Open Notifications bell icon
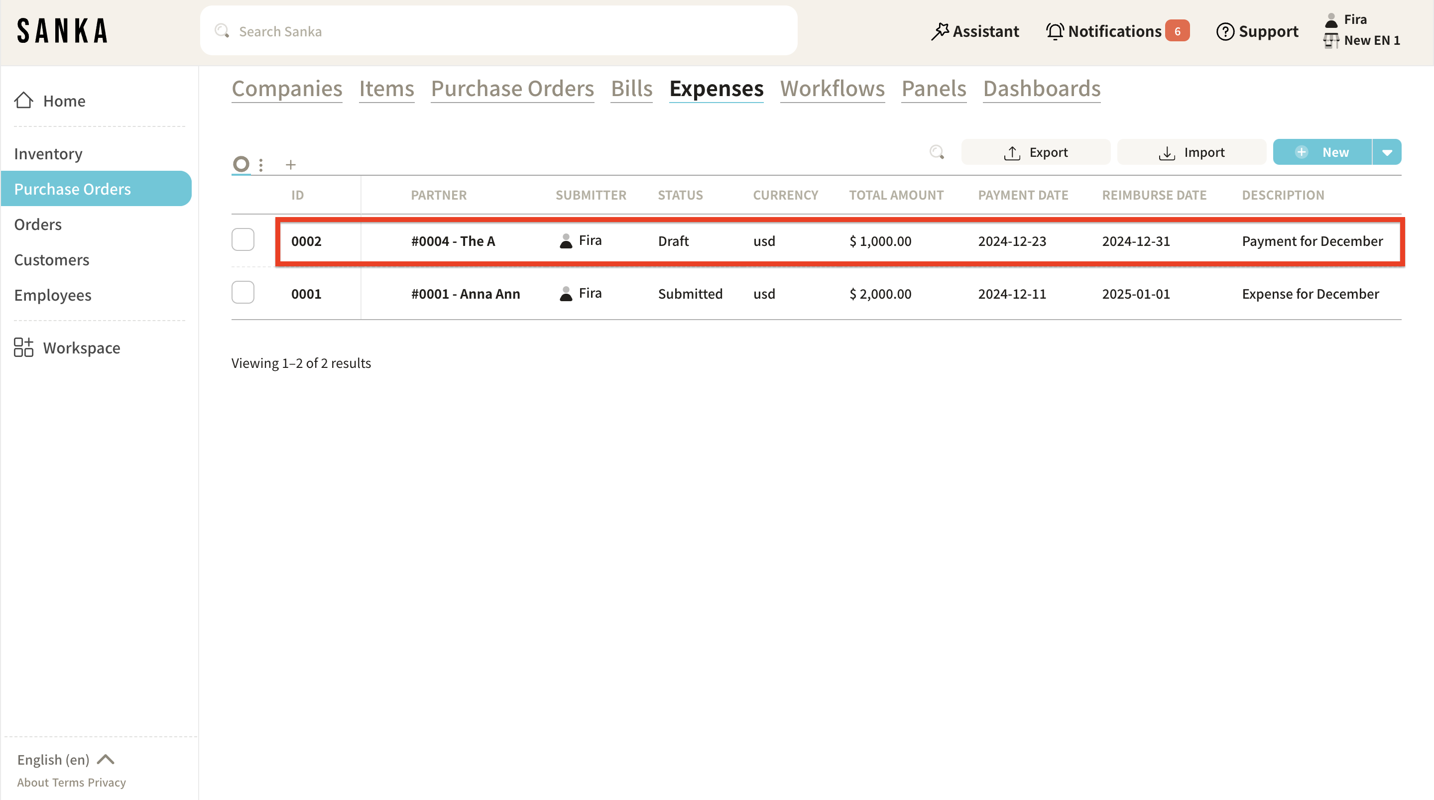The height and width of the screenshot is (800, 1434). (1055, 31)
